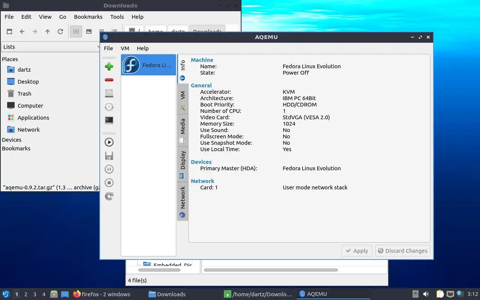Open the snapshot clock icon in the AQEMU toolbar

click(x=109, y=107)
